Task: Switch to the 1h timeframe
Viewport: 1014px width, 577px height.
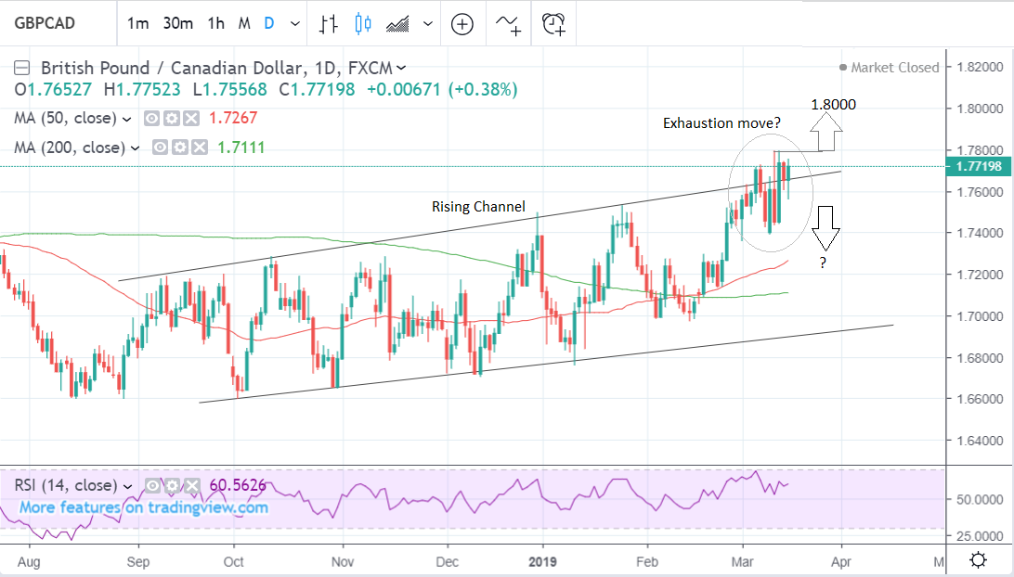Action: click(x=216, y=23)
